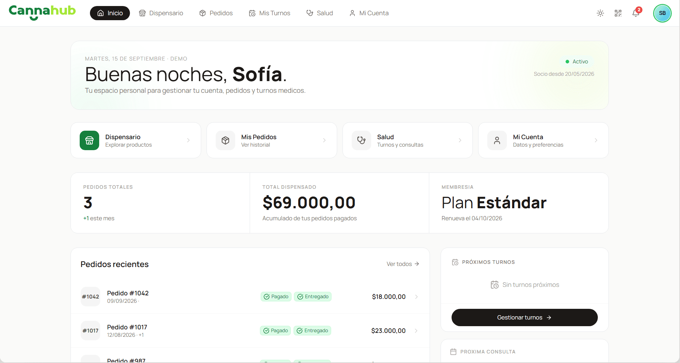Go to the Pedidos nav tab
This screenshot has width=680, height=363.
[216, 13]
